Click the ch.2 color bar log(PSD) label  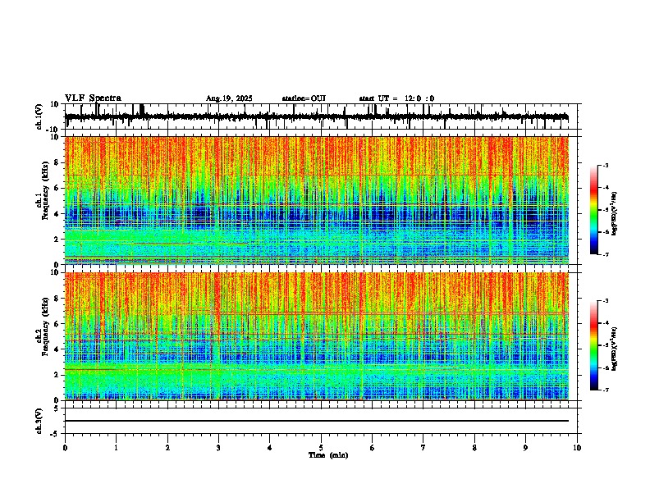coord(614,349)
